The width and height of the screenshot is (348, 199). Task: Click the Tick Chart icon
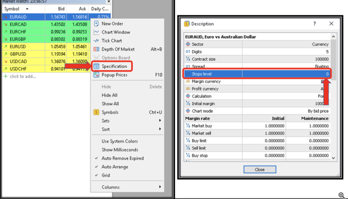point(97,41)
